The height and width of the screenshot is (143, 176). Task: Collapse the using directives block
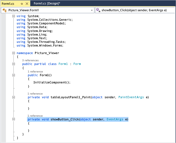pyautogui.click(x=13, y=16)
